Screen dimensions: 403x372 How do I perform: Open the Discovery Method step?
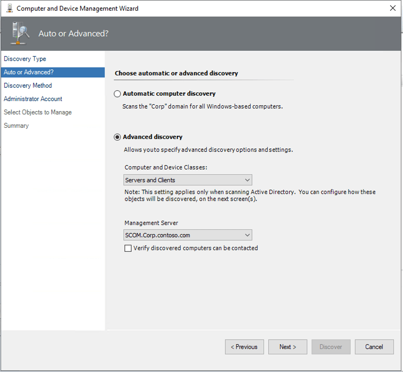tap(28, 86)
